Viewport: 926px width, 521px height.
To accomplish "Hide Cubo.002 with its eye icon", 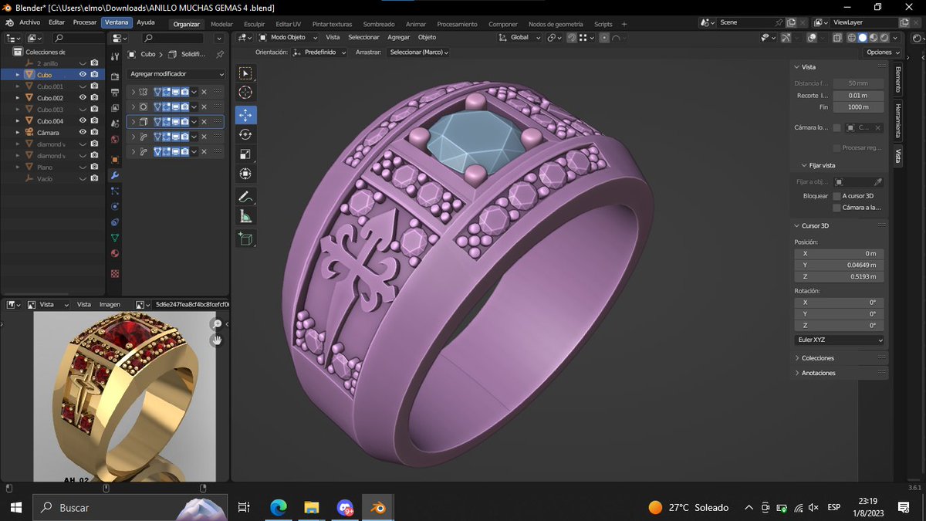I will pos(83,98).
